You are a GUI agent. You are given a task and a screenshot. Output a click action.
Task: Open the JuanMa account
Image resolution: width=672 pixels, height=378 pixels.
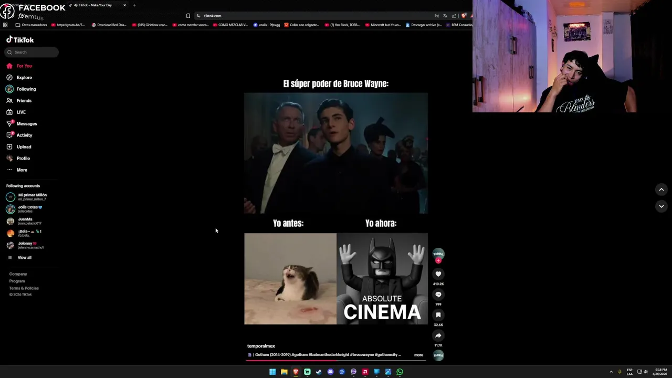click(x=24, y=221)
